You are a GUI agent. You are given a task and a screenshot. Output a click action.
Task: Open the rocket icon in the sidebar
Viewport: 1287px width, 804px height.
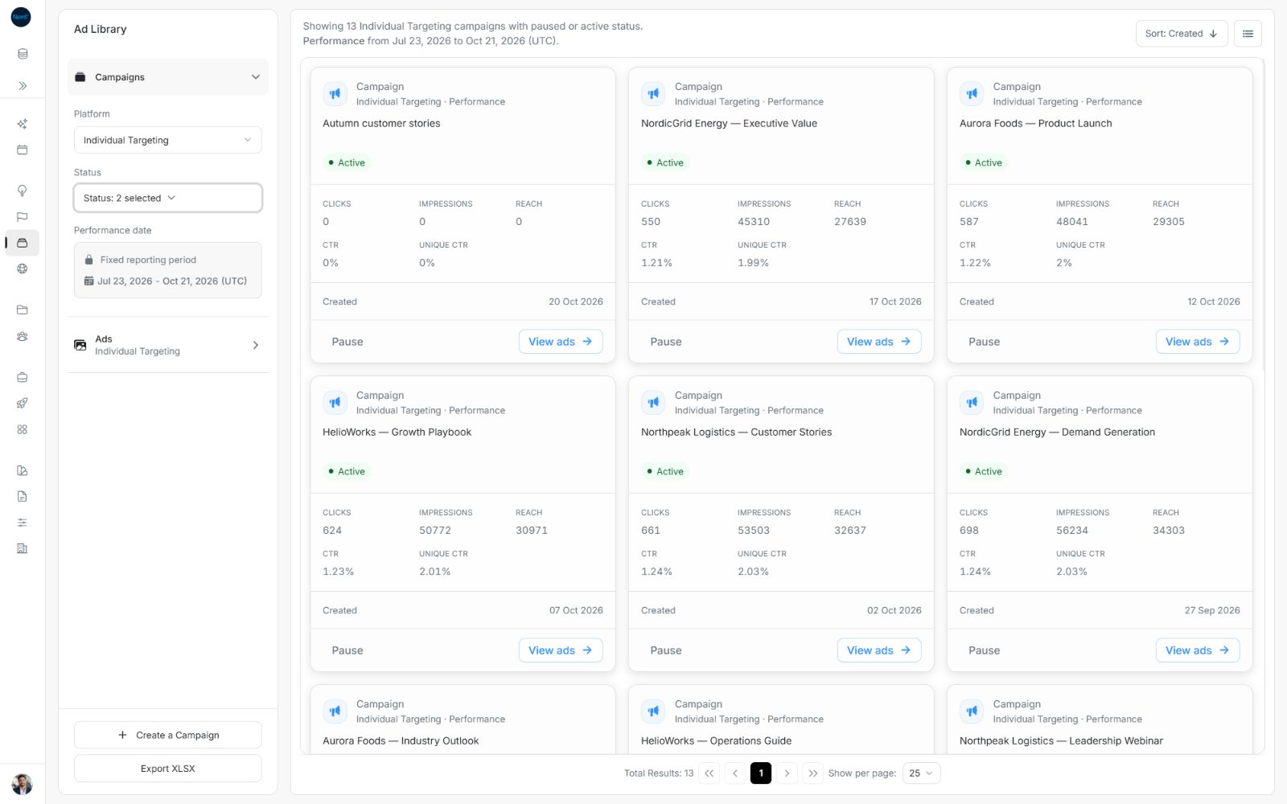(x=23, y=403)
